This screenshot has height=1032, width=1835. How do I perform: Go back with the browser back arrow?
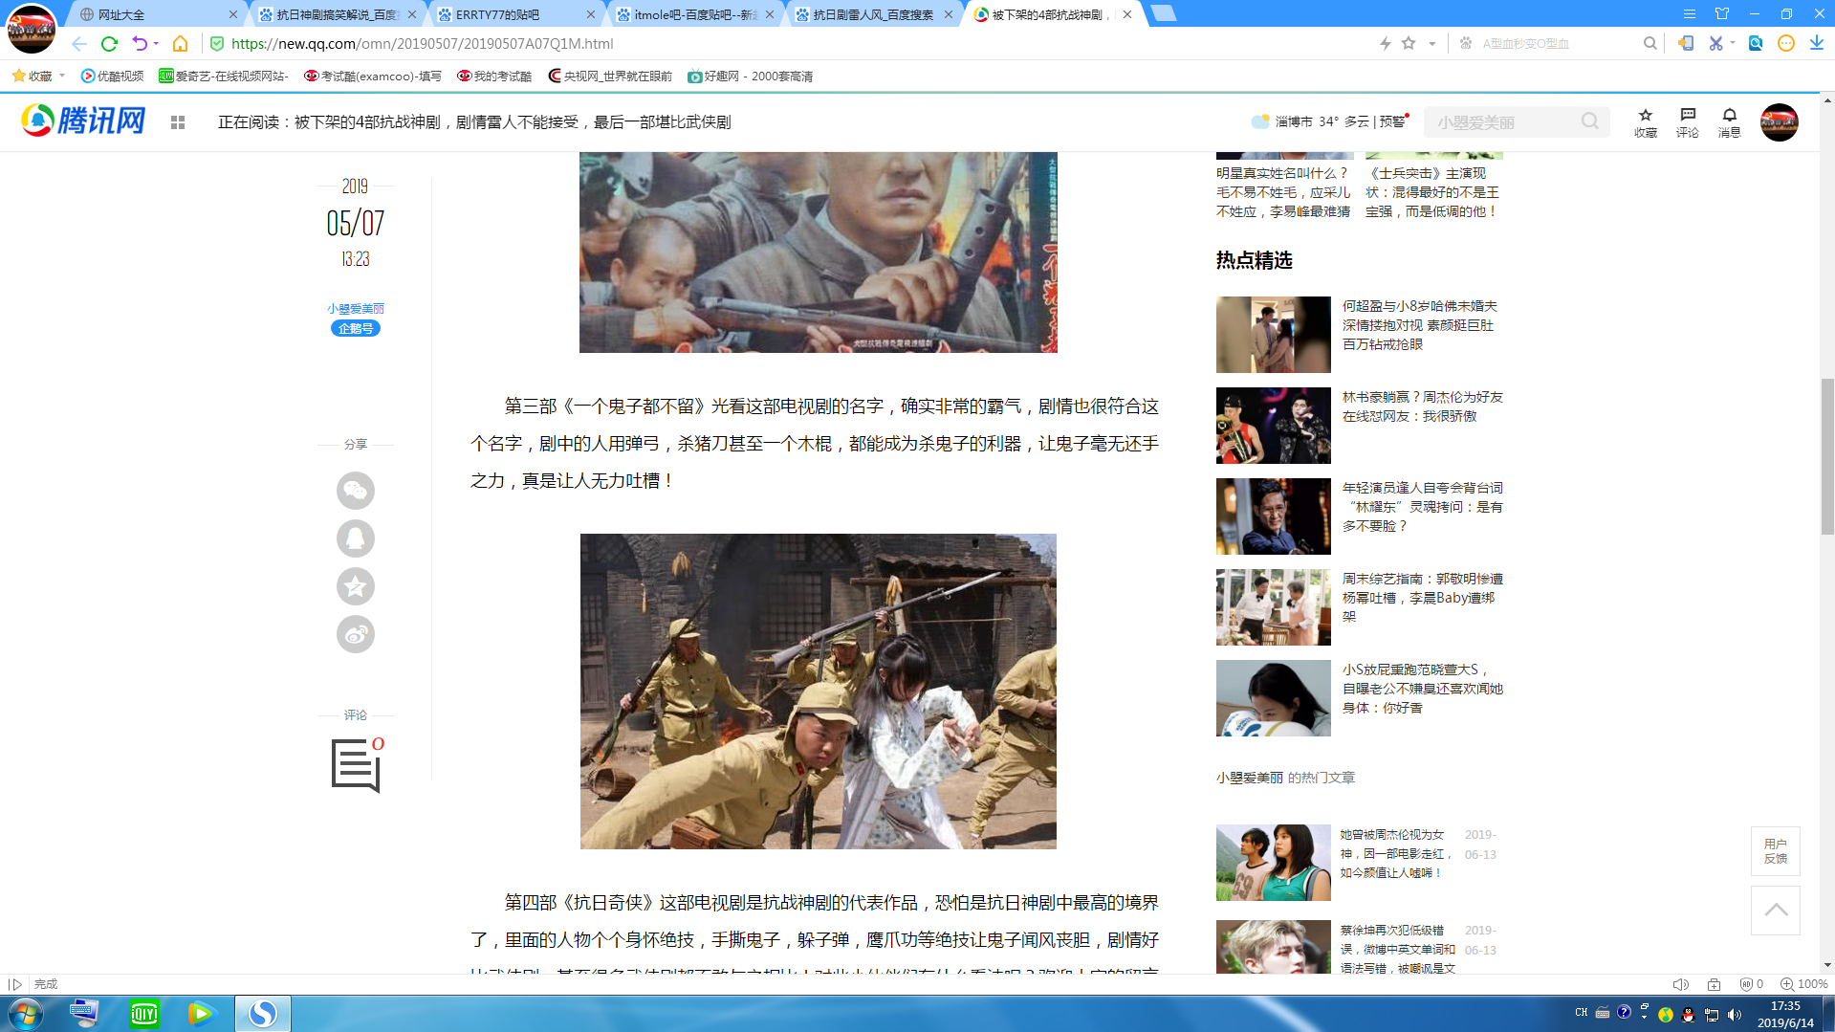(x=79, y=43)
